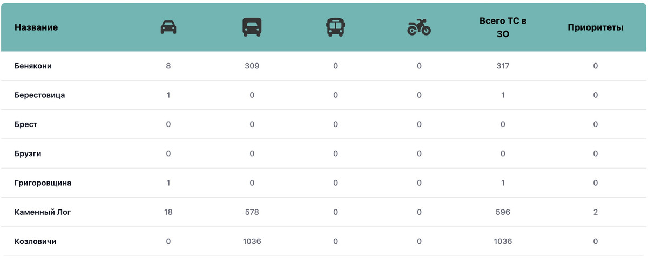Viewport: 648px width, 259px height.
Task: Open the Бенякони checkpoint row
Action: pos(33,66)
